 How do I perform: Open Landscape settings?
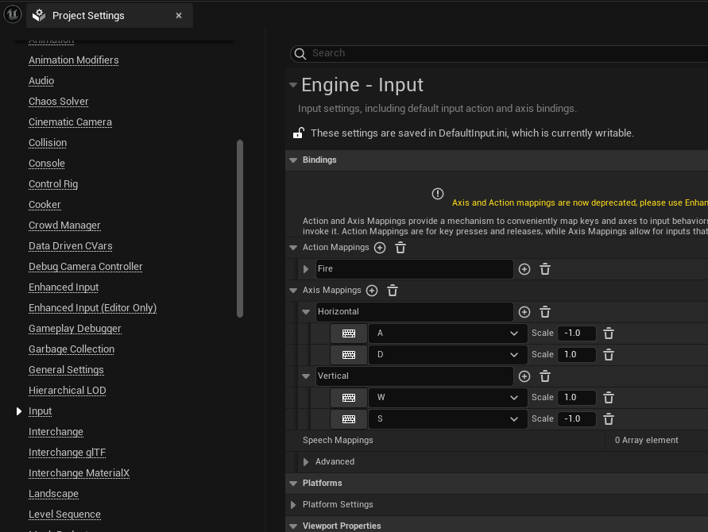tap(53, 494)
